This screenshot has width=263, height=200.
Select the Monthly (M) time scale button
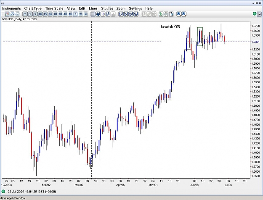85,14
